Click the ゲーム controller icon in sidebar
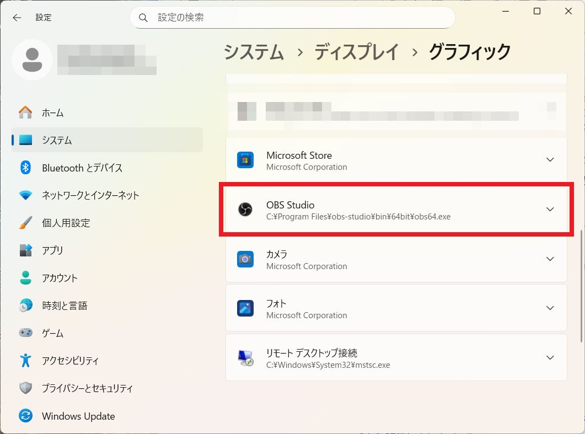The height and width of the screenshot is (434, 585). pos(25,333)
